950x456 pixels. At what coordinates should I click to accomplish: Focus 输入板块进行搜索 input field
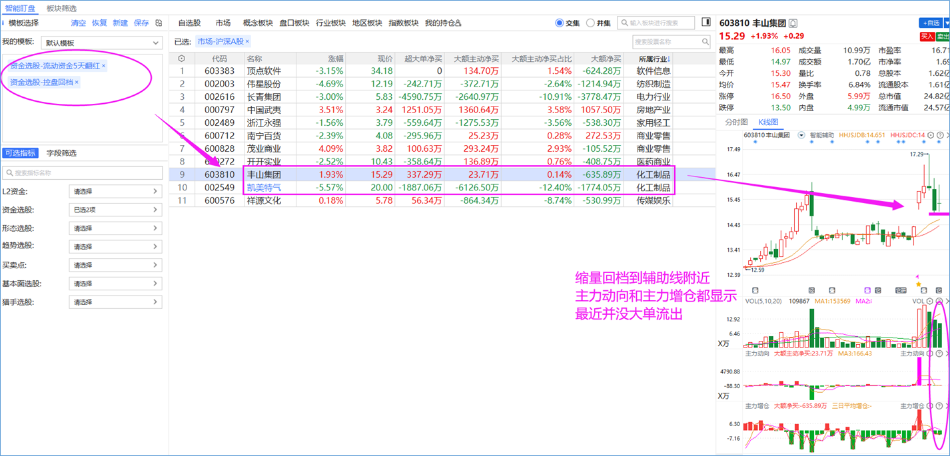click(656, 23)
